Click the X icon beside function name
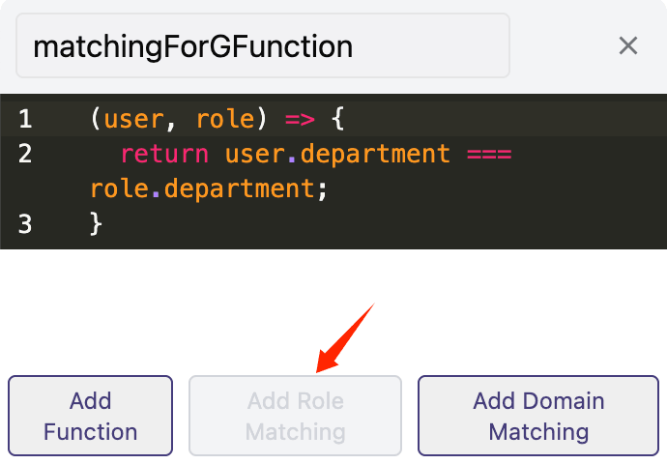Image resolution: width=667 pixels, height=464 pixels. click(628, 45)
